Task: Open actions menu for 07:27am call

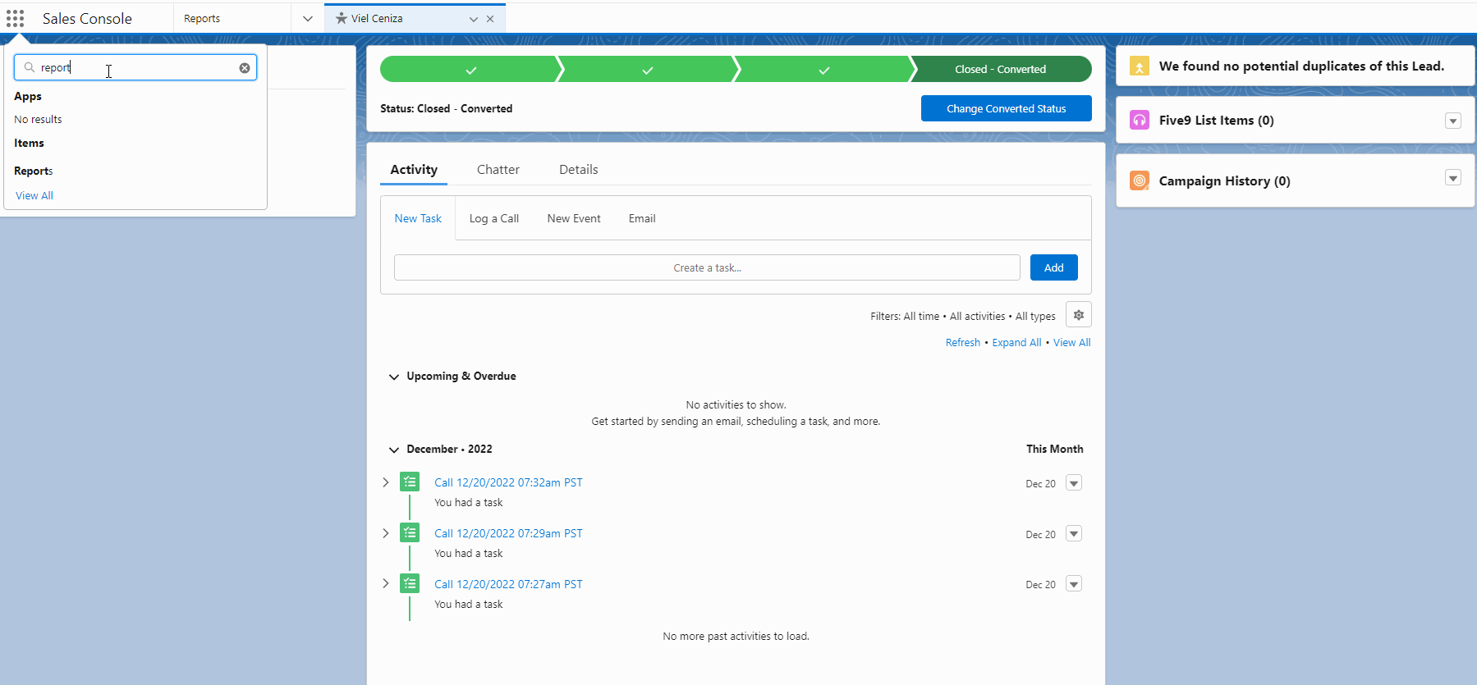Action: [x=1074, y=584]
